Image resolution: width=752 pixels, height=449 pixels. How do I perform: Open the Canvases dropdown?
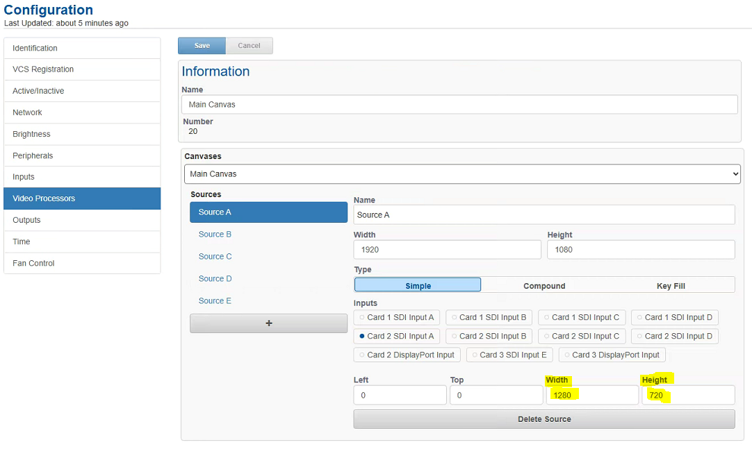(x=462, y=174)
